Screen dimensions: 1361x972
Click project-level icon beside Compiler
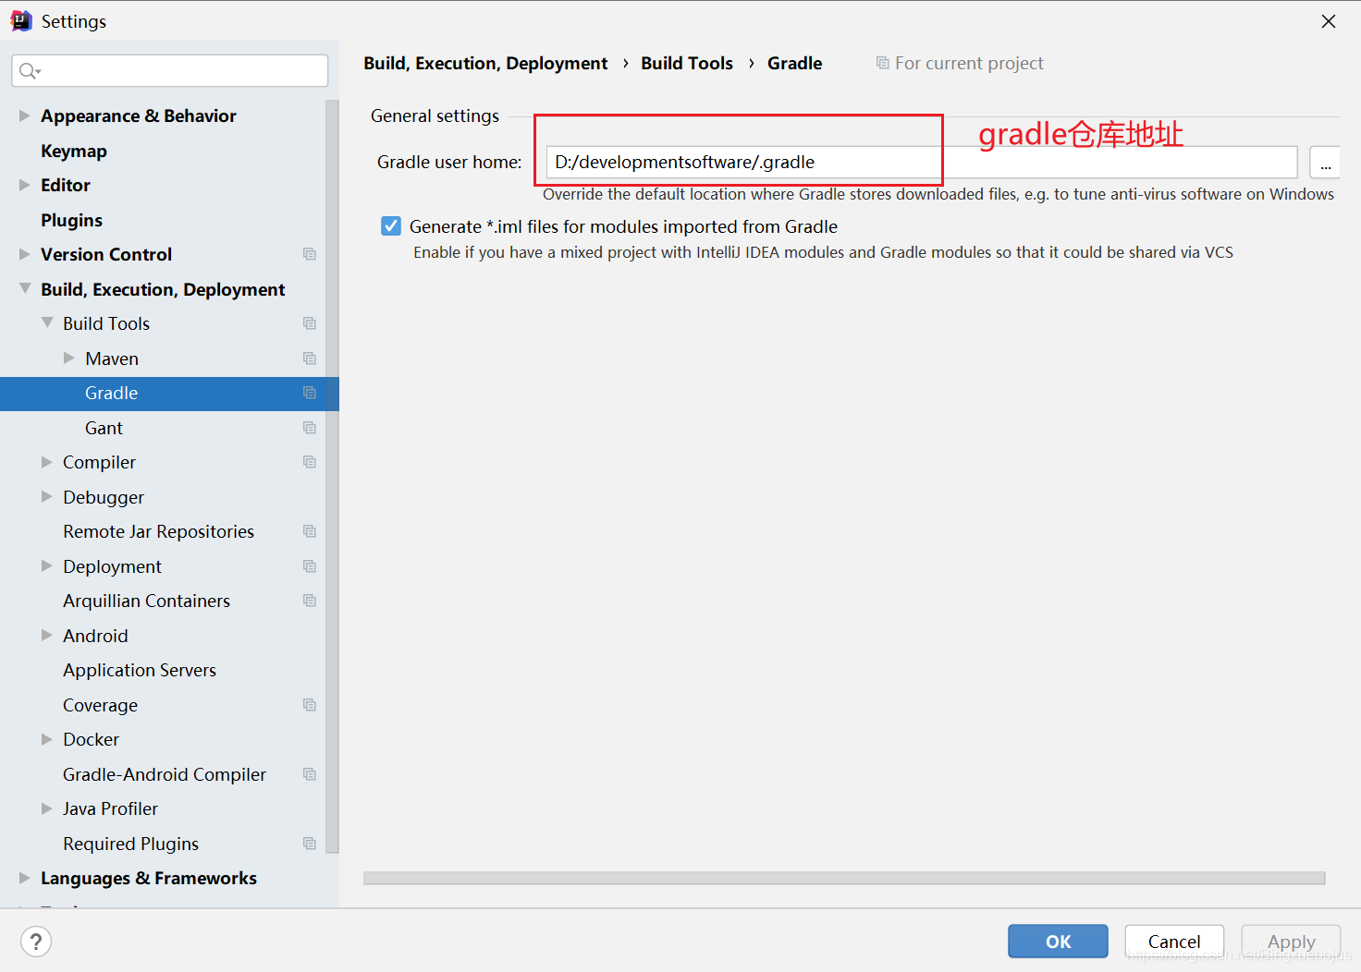[x=310, y=462]
